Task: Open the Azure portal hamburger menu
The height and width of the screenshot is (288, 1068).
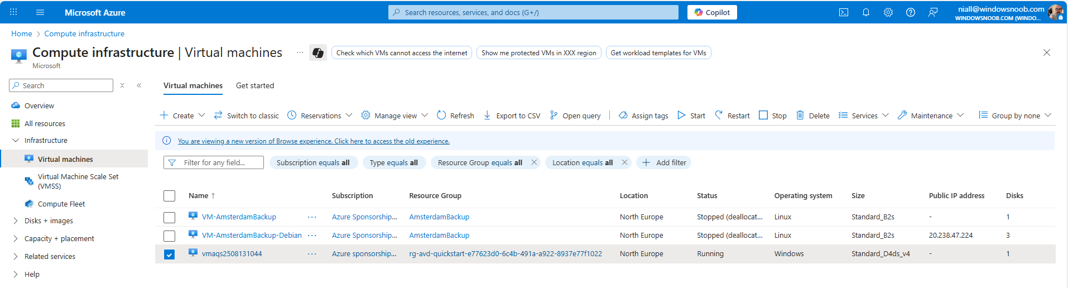Action: coord(40,12)
